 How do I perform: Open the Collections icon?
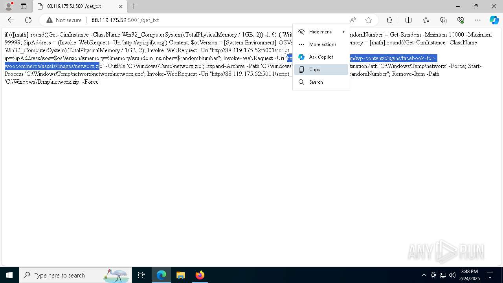pyautogui.click(x=443, y=20)
